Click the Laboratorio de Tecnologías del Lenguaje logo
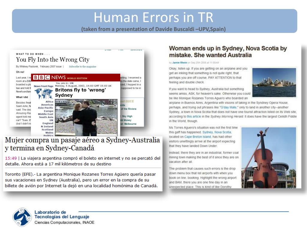307x230 pixels. (22, 217)
